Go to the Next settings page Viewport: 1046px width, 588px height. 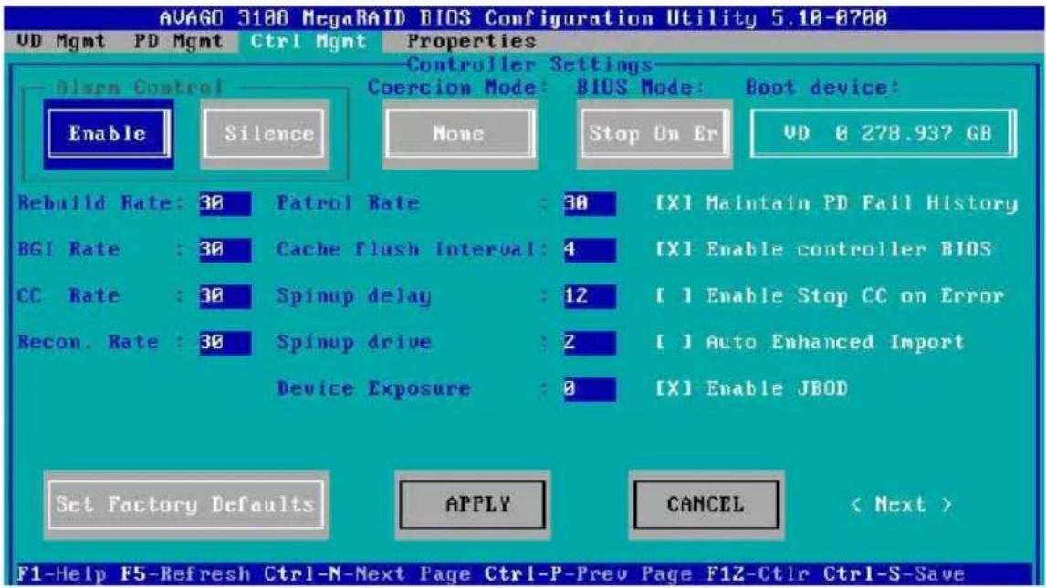point(901,505)
